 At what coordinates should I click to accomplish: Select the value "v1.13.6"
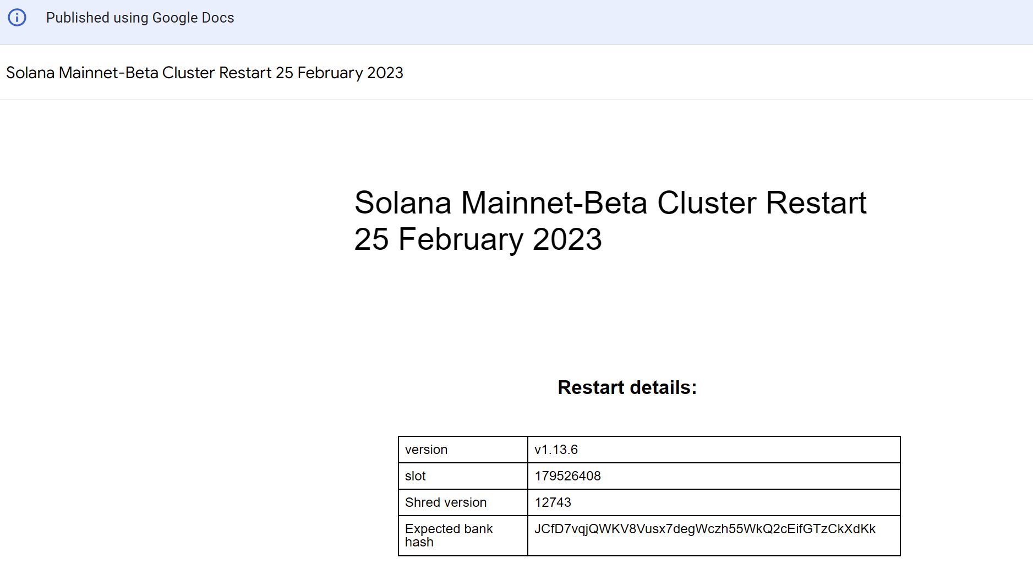(x=556, y=448)
